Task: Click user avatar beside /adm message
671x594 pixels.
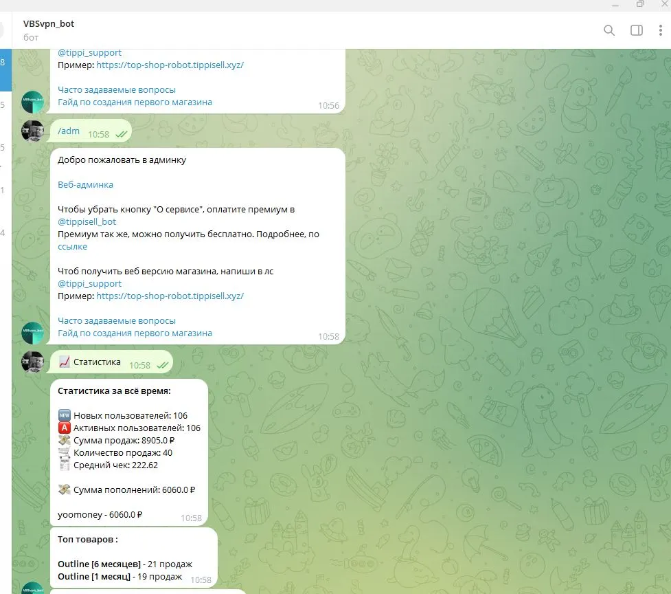Action: point(32,131)
